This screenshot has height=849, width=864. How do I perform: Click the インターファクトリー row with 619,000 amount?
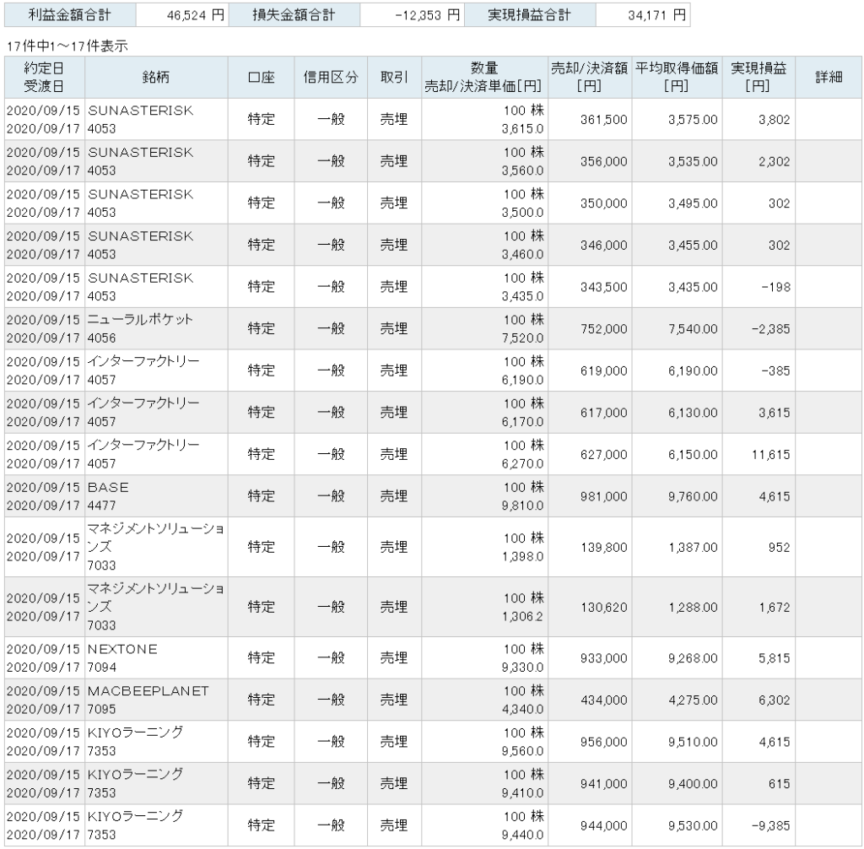point(433,370)
